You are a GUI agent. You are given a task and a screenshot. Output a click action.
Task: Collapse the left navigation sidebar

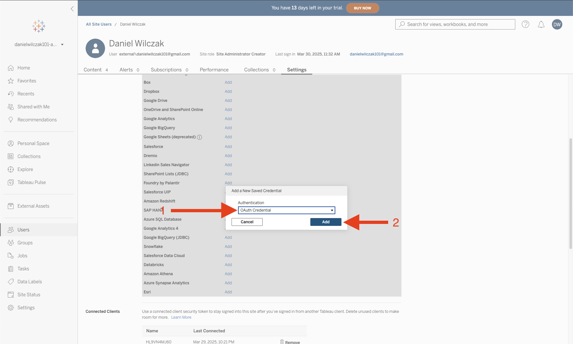pyautogui.click(x=72, y=9)
